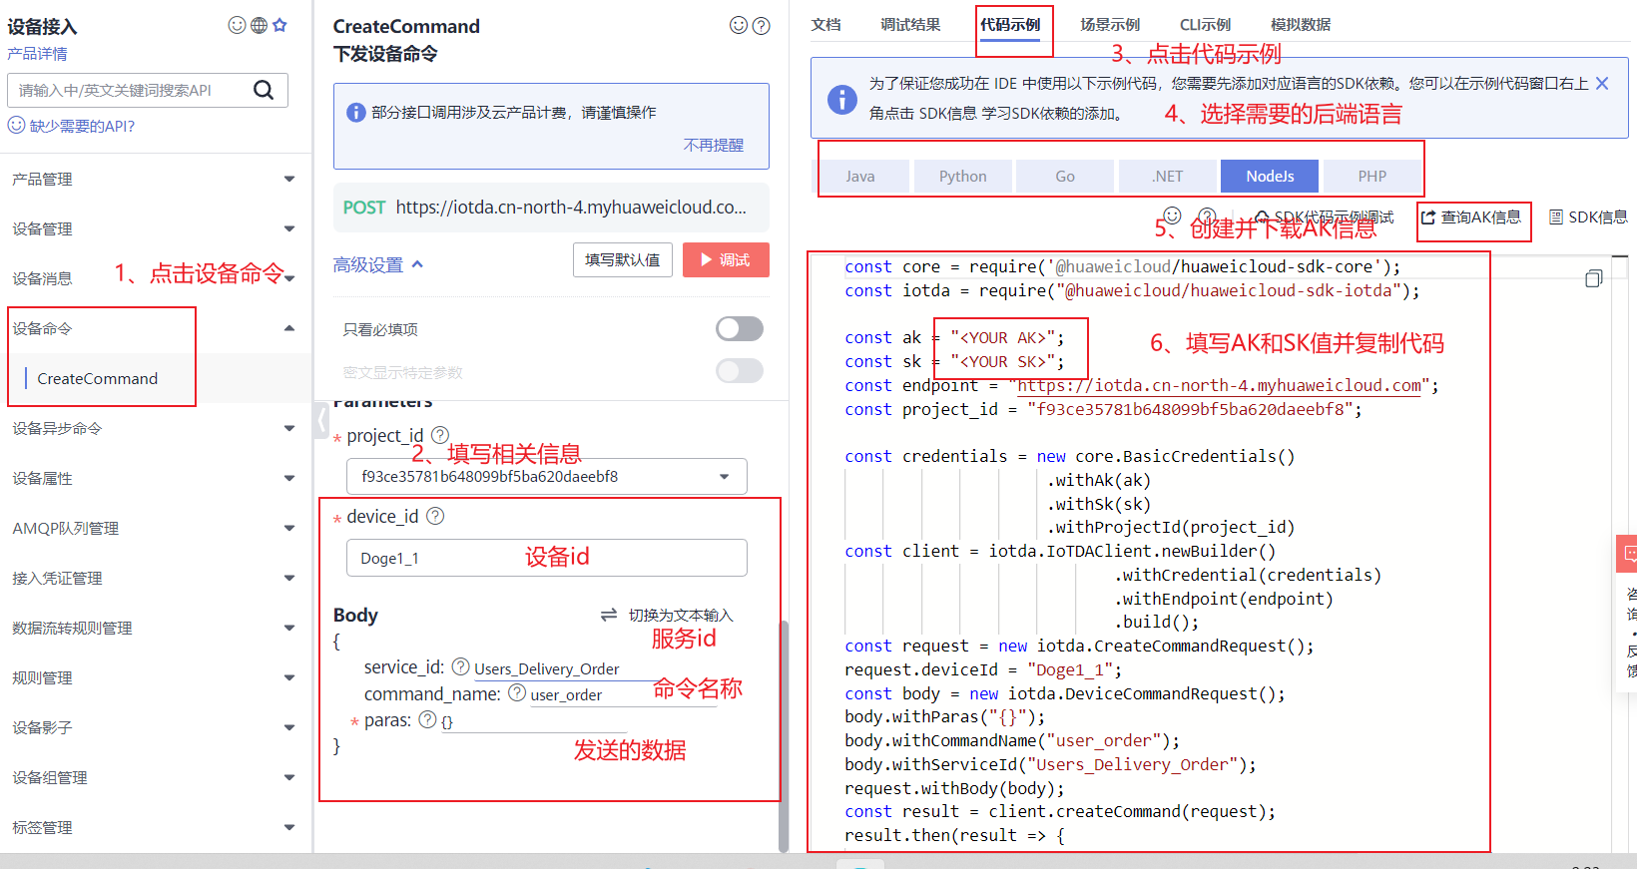1637x869 pixels.
Task: Expand the AMQP队列管理 menu
Action: point(156,528)
